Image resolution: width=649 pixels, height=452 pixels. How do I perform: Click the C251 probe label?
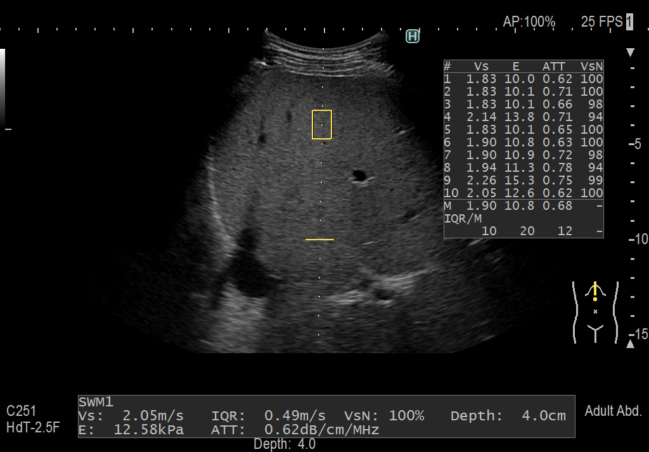pyautogui.click(x=21, y=411)
